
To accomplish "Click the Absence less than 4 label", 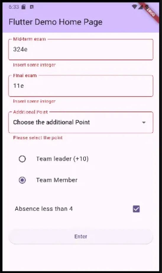I will coord(44,209).
